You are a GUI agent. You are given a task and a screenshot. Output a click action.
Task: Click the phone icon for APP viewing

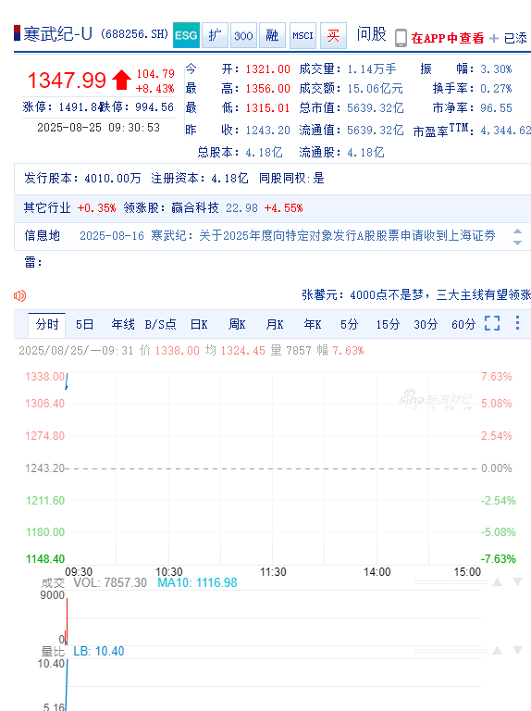pos(401,38)
